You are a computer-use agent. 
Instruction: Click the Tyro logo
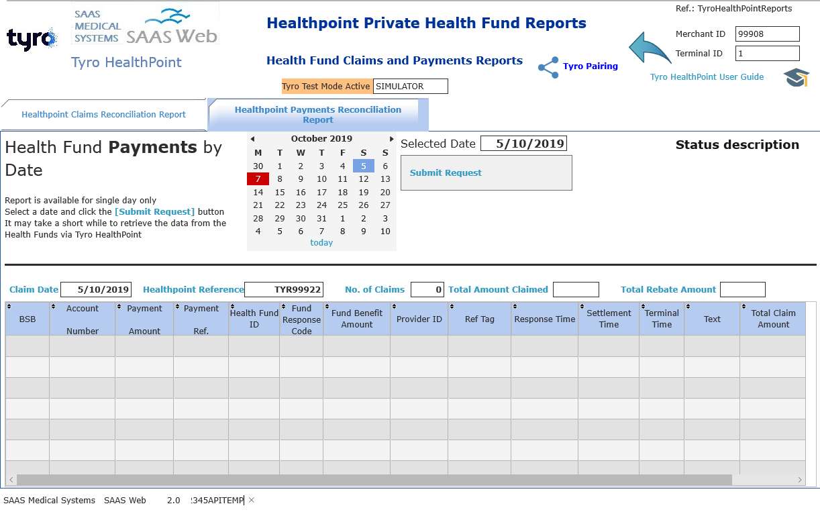coord(32,38)
